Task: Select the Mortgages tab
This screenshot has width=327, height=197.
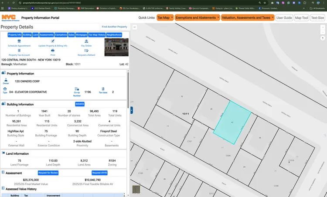Action: 81,34
